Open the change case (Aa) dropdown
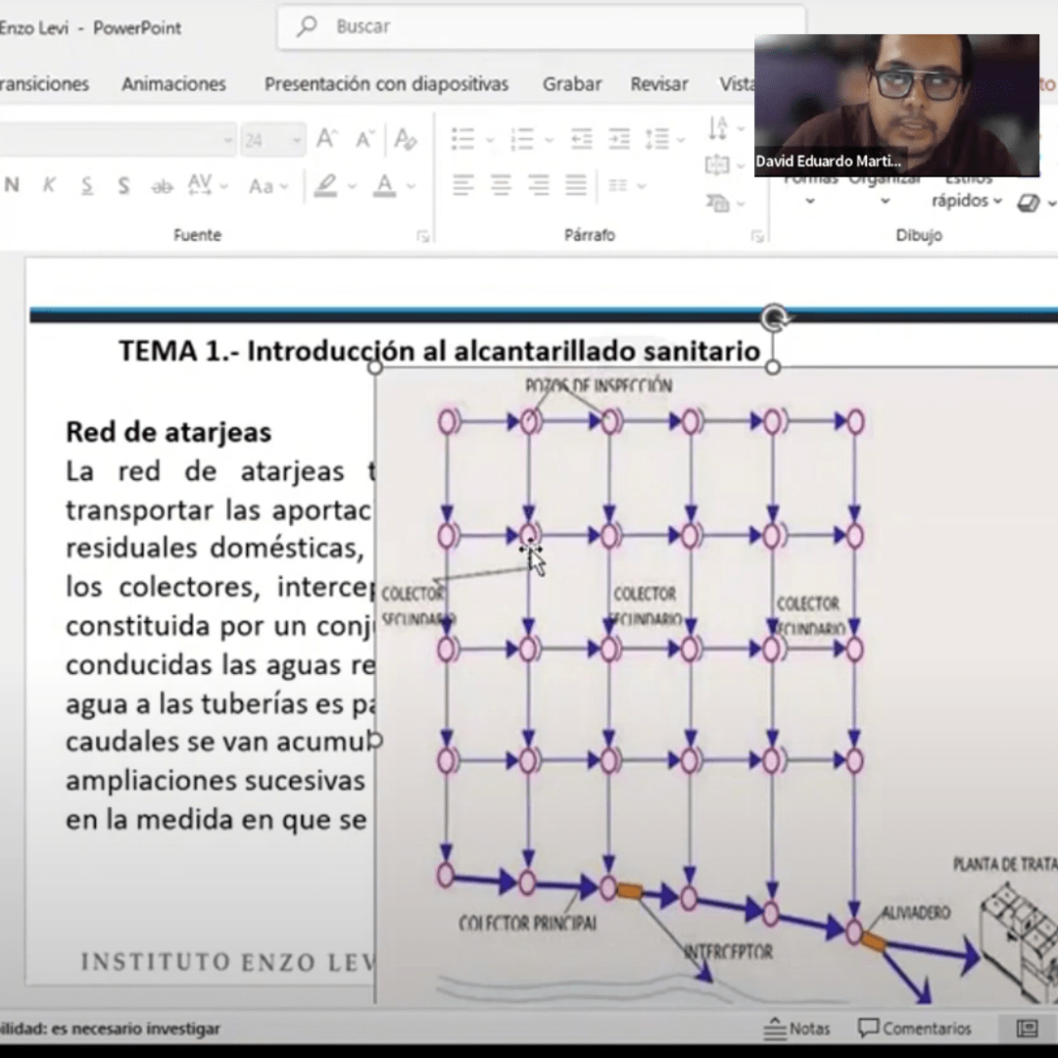Screen dimensions: 1058x1058 [267, 186]
